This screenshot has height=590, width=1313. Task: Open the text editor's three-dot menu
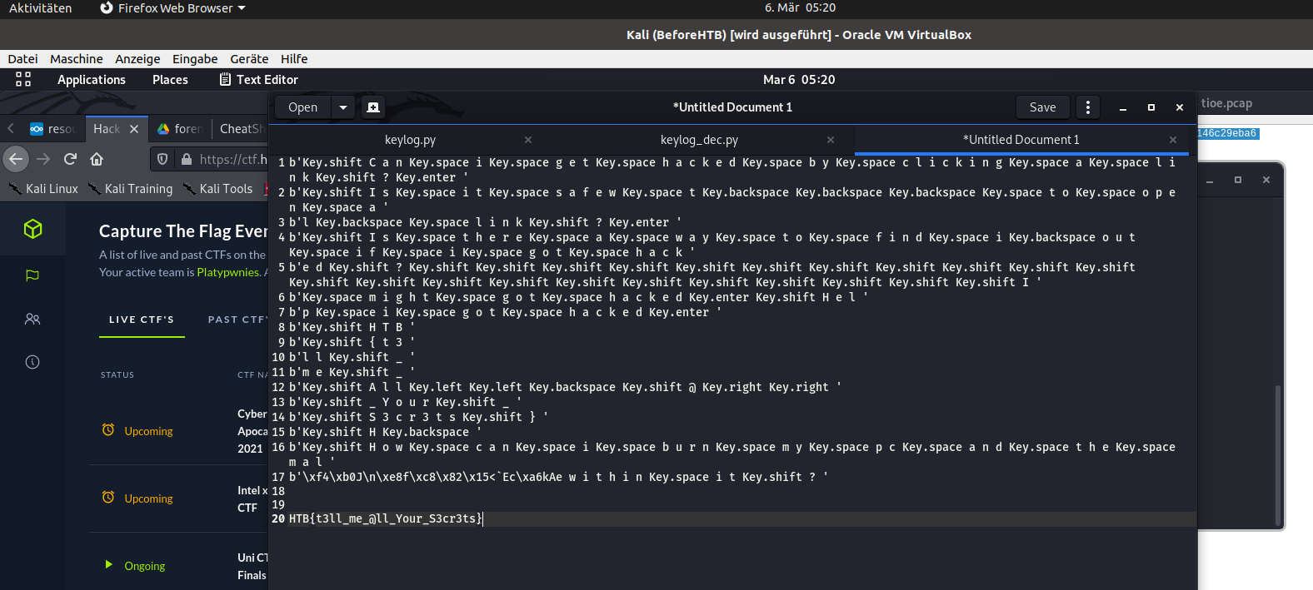pos(1087,107)
